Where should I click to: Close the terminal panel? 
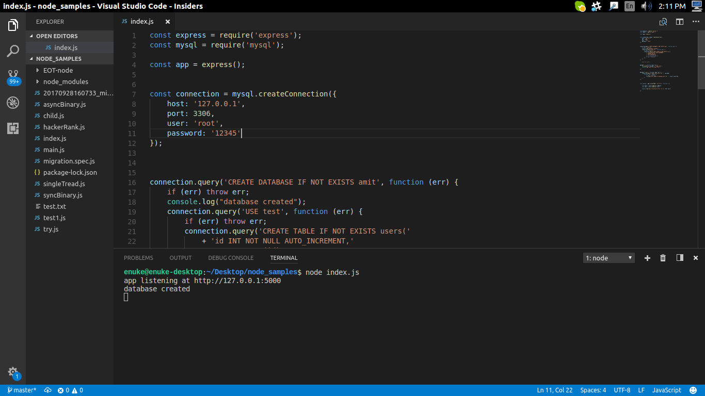coord(696,258)
